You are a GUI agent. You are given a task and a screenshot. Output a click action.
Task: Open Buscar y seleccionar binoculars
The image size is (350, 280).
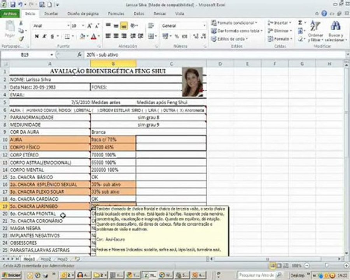pos(335,31)
